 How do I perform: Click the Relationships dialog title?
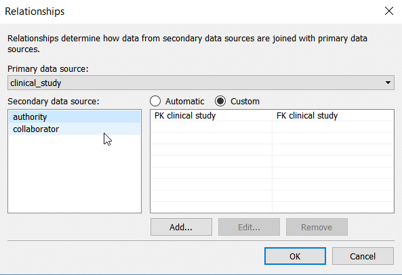[35, 12]
